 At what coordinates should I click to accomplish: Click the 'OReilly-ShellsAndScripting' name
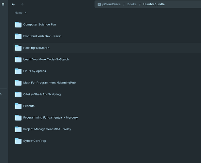(x=42, y=94)
